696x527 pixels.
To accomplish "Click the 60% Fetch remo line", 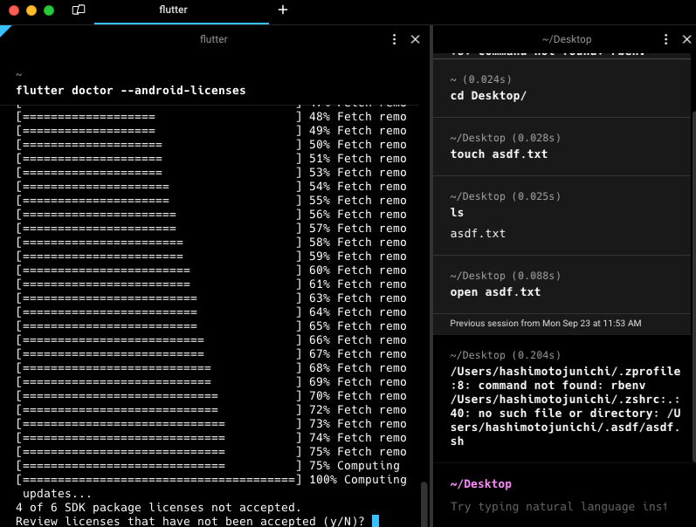I will click(211, 270).
